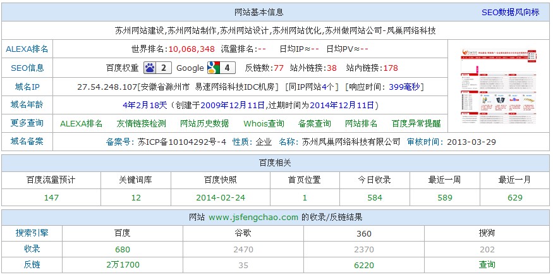
Task: Open 友情链接检测 link
Action: pyautogui.click(x=142, y=123)
